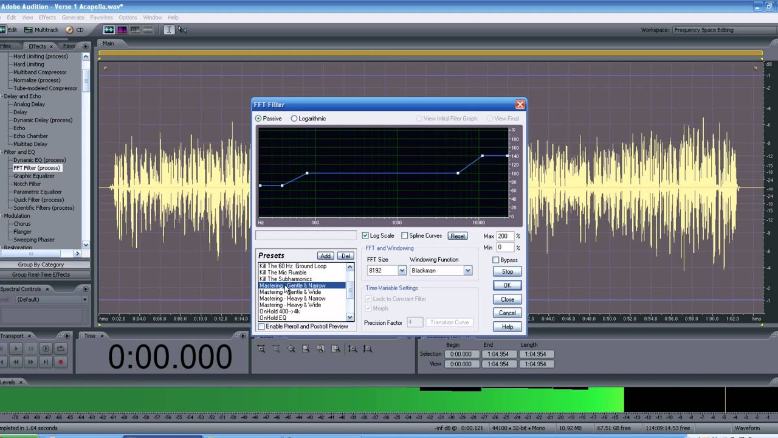Click the Reset button
This screenshot has width=778, height=438.
[x=458, y=236]
